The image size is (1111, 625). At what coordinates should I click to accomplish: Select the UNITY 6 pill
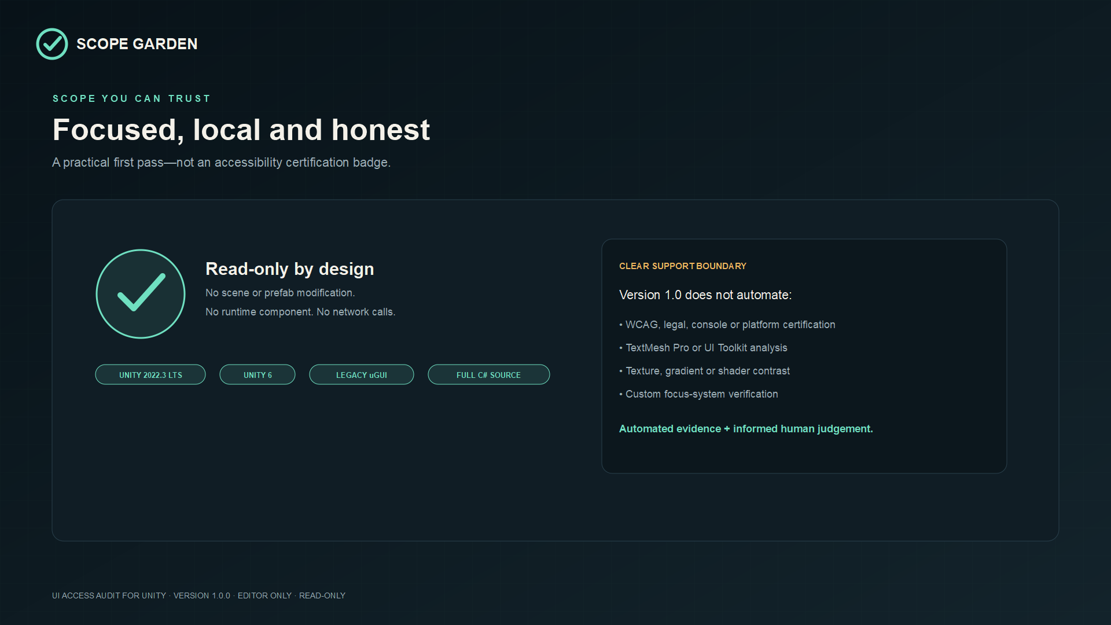coord(257,374)
